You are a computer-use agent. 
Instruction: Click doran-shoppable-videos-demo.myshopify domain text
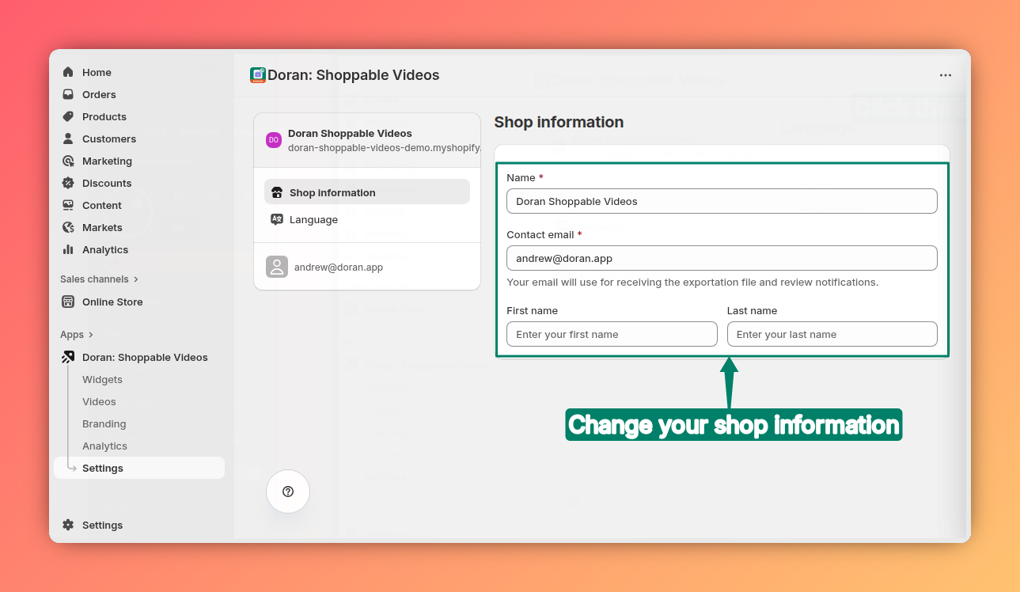point(384,147)
